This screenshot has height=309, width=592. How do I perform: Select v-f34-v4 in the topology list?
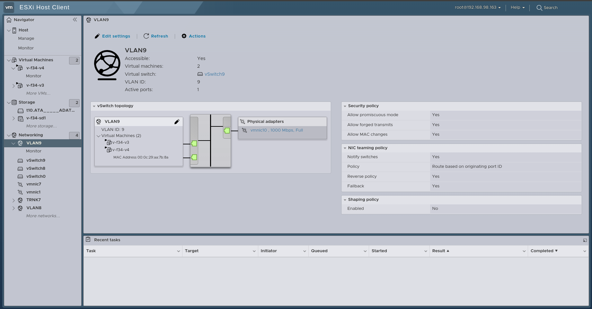(x=121, y=150)
